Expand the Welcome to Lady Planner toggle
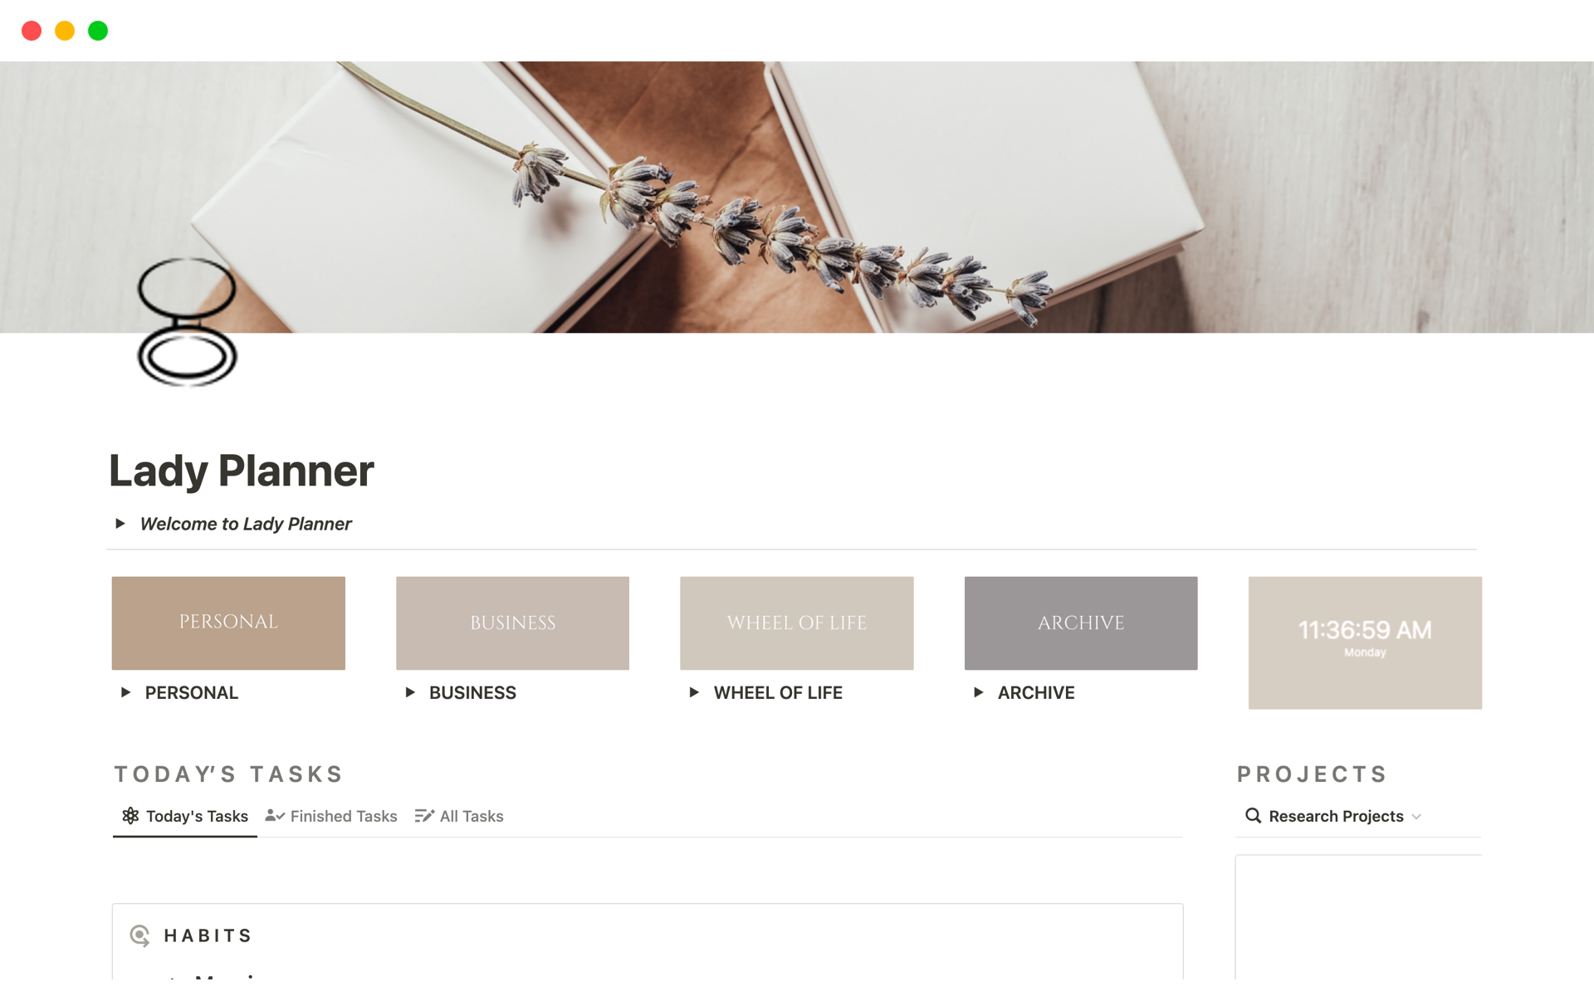Screen dimensions: 1594x996 (120, 524)
